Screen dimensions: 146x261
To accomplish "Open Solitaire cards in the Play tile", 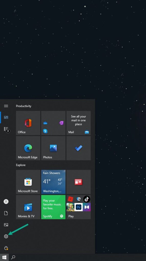I will coord(79,199).
